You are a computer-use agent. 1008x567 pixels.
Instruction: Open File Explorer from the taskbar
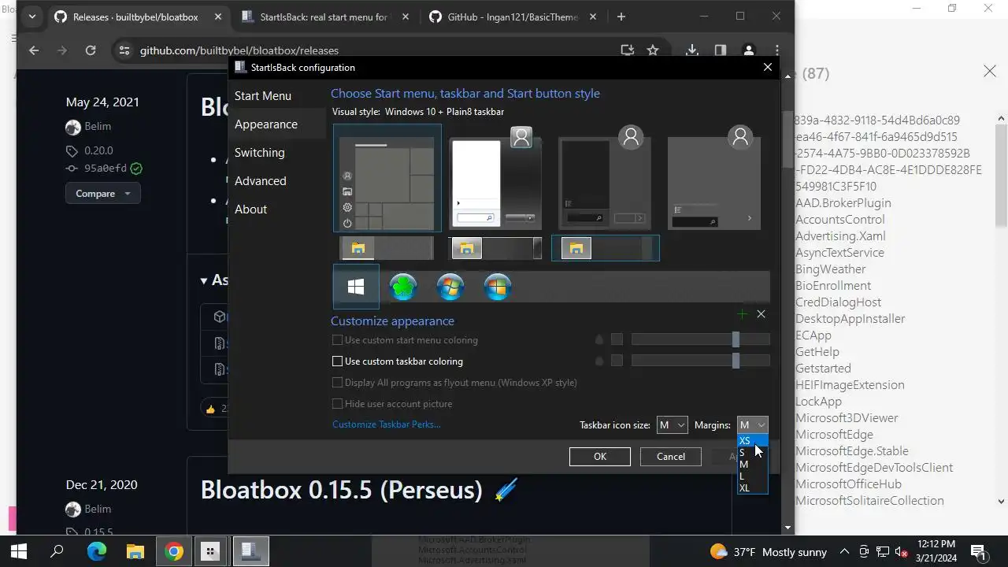pyautogui.click(x=135, y=551)
